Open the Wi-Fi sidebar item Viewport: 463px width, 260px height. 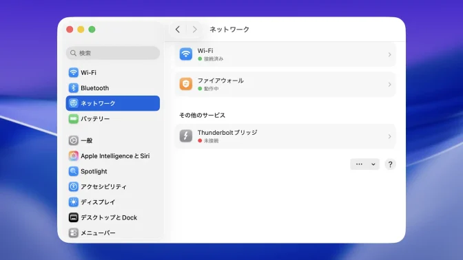coord(113,72)
